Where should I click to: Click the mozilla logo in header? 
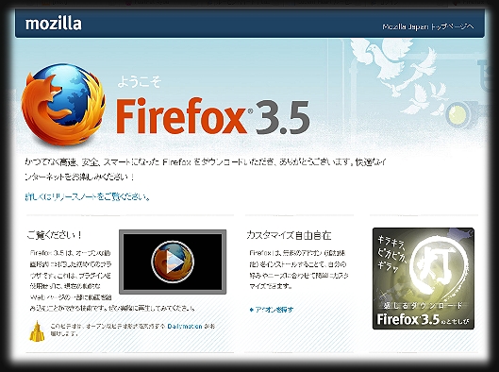54,24
